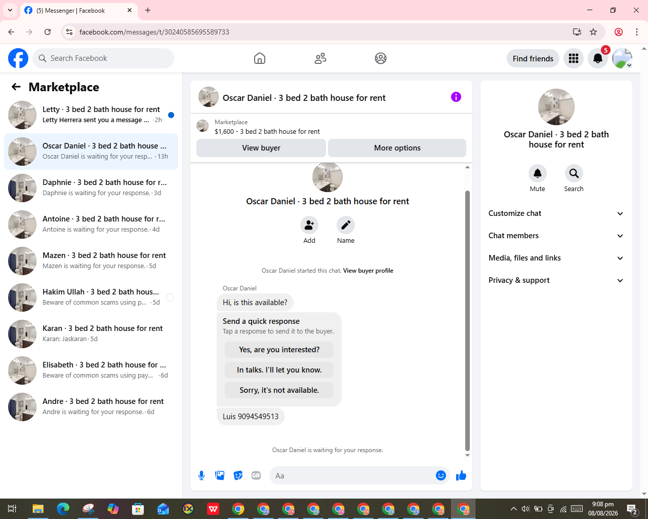This screenshot has height=519, width=648.
Task: Open More options for this listing
Action: pos(397,148)
